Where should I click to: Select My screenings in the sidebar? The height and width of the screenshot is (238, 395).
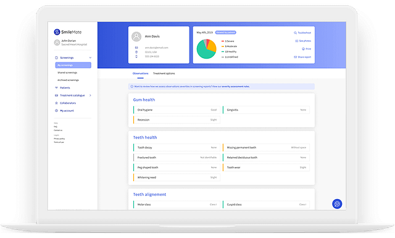73,65
